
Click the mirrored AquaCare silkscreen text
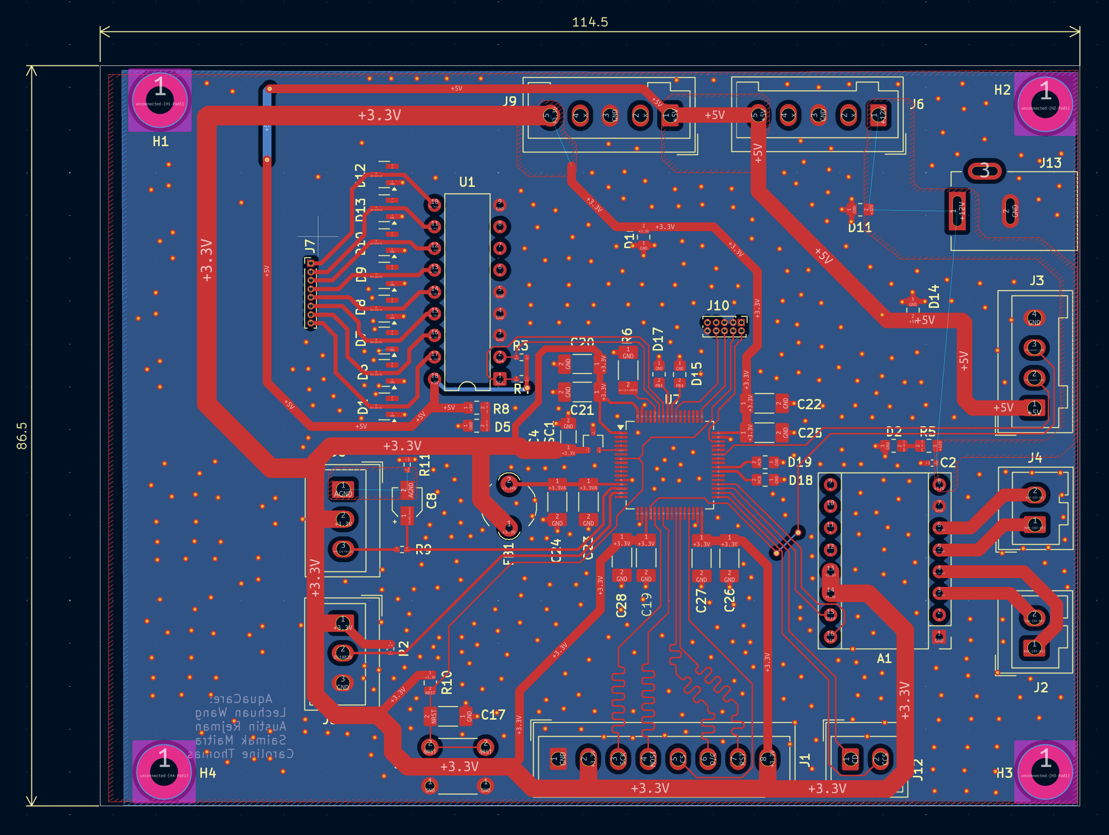[241, 699]
